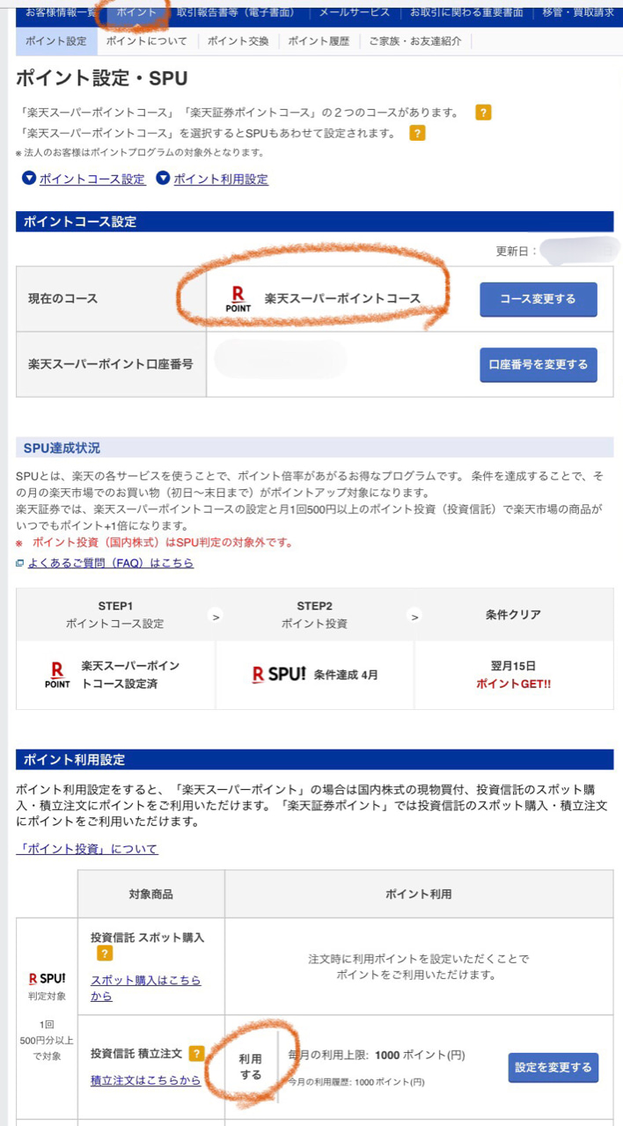The image size is (623, 1126).
Task: Open the ポイント tab in top navigation
Action: (136, 12)
